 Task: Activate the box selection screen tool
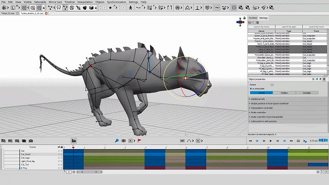[x=59, y=8]
